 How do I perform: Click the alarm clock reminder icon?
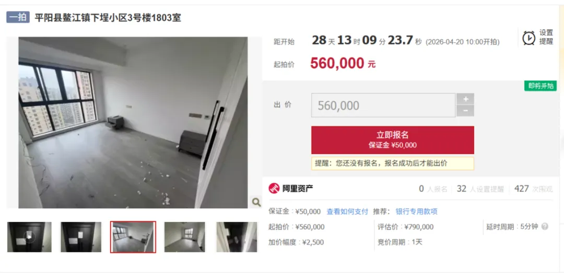click(x=528, y=38)
